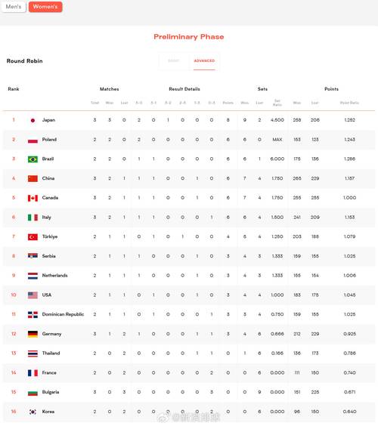Image resolution: width=378 pixels, height=426 pixels.
Task: Switch to the Men's standings
Action: click(x=14, y=7)
